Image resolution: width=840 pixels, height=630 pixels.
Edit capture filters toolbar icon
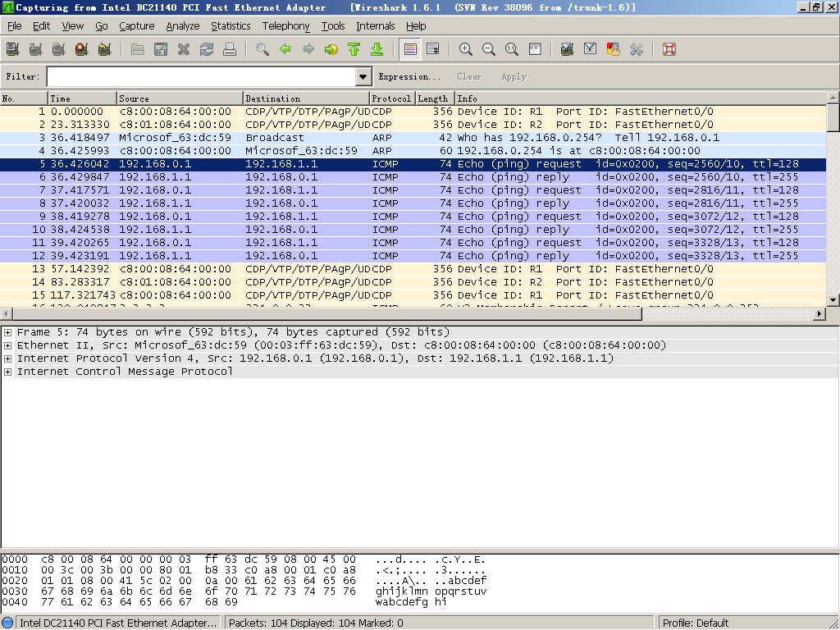click(x=568, y=49)
